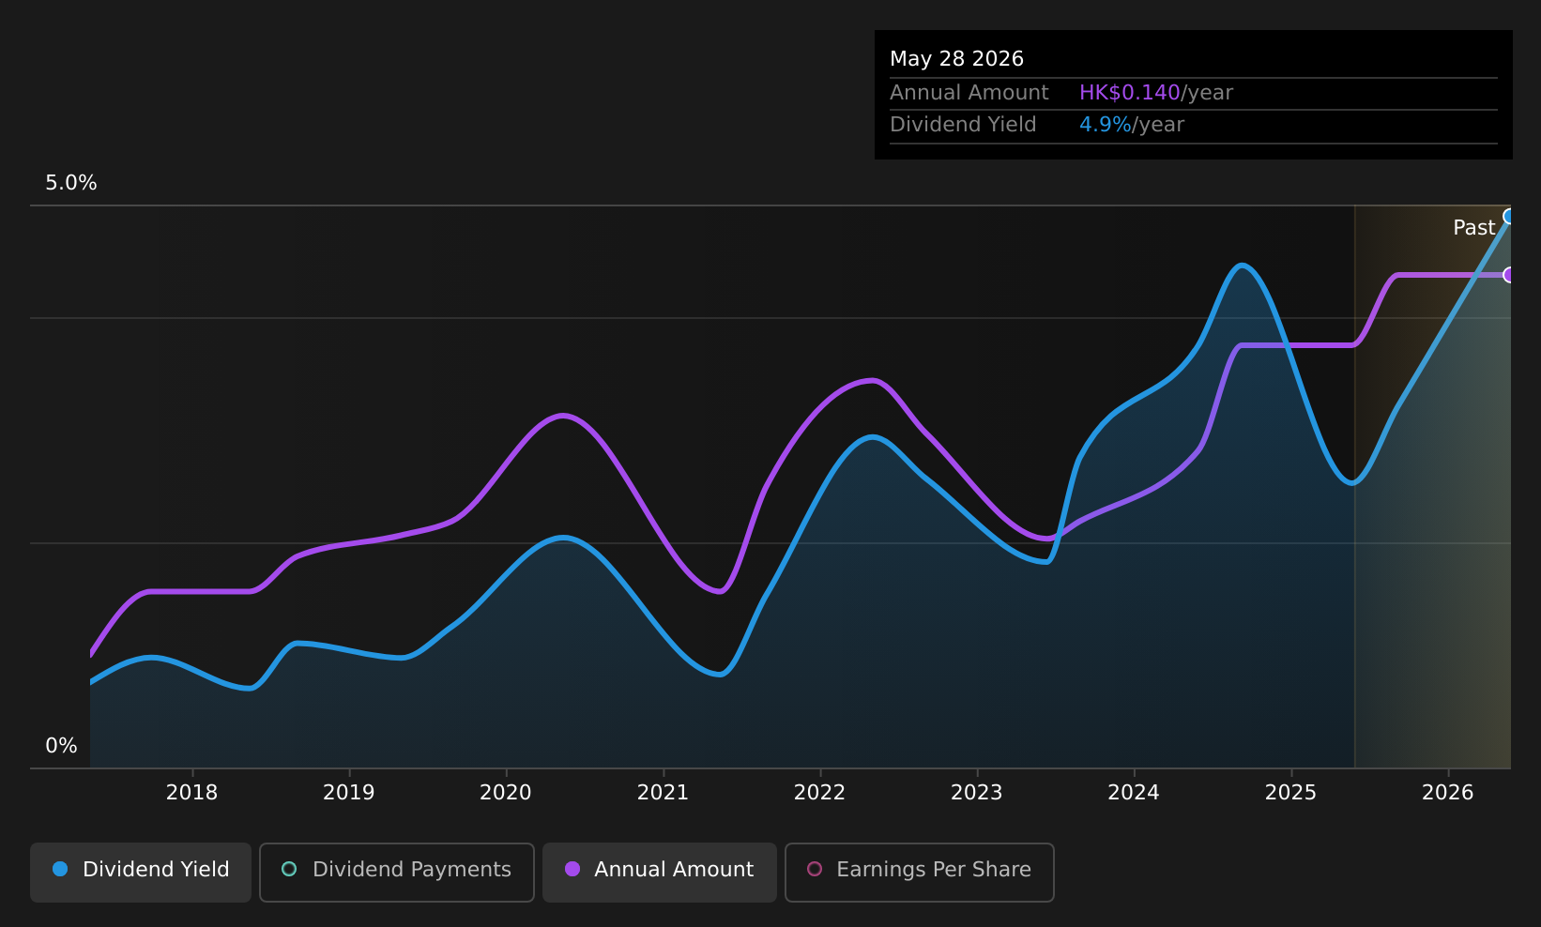
Task: Click the pink Earnings Per Share circle
Action: (815, 869)
